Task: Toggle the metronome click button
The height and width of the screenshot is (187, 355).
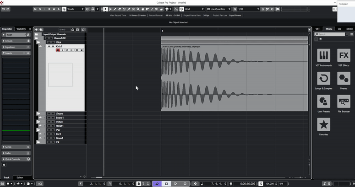Action: [x=324, y=184]
